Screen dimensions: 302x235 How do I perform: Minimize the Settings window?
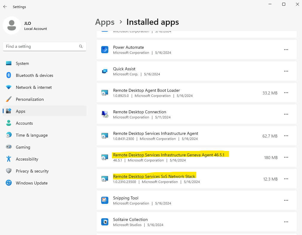270,4
